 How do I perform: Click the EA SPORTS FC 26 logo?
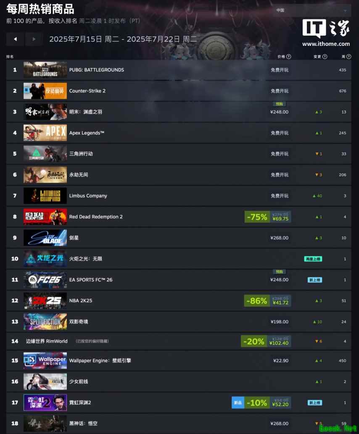click(x=45, y=279)
